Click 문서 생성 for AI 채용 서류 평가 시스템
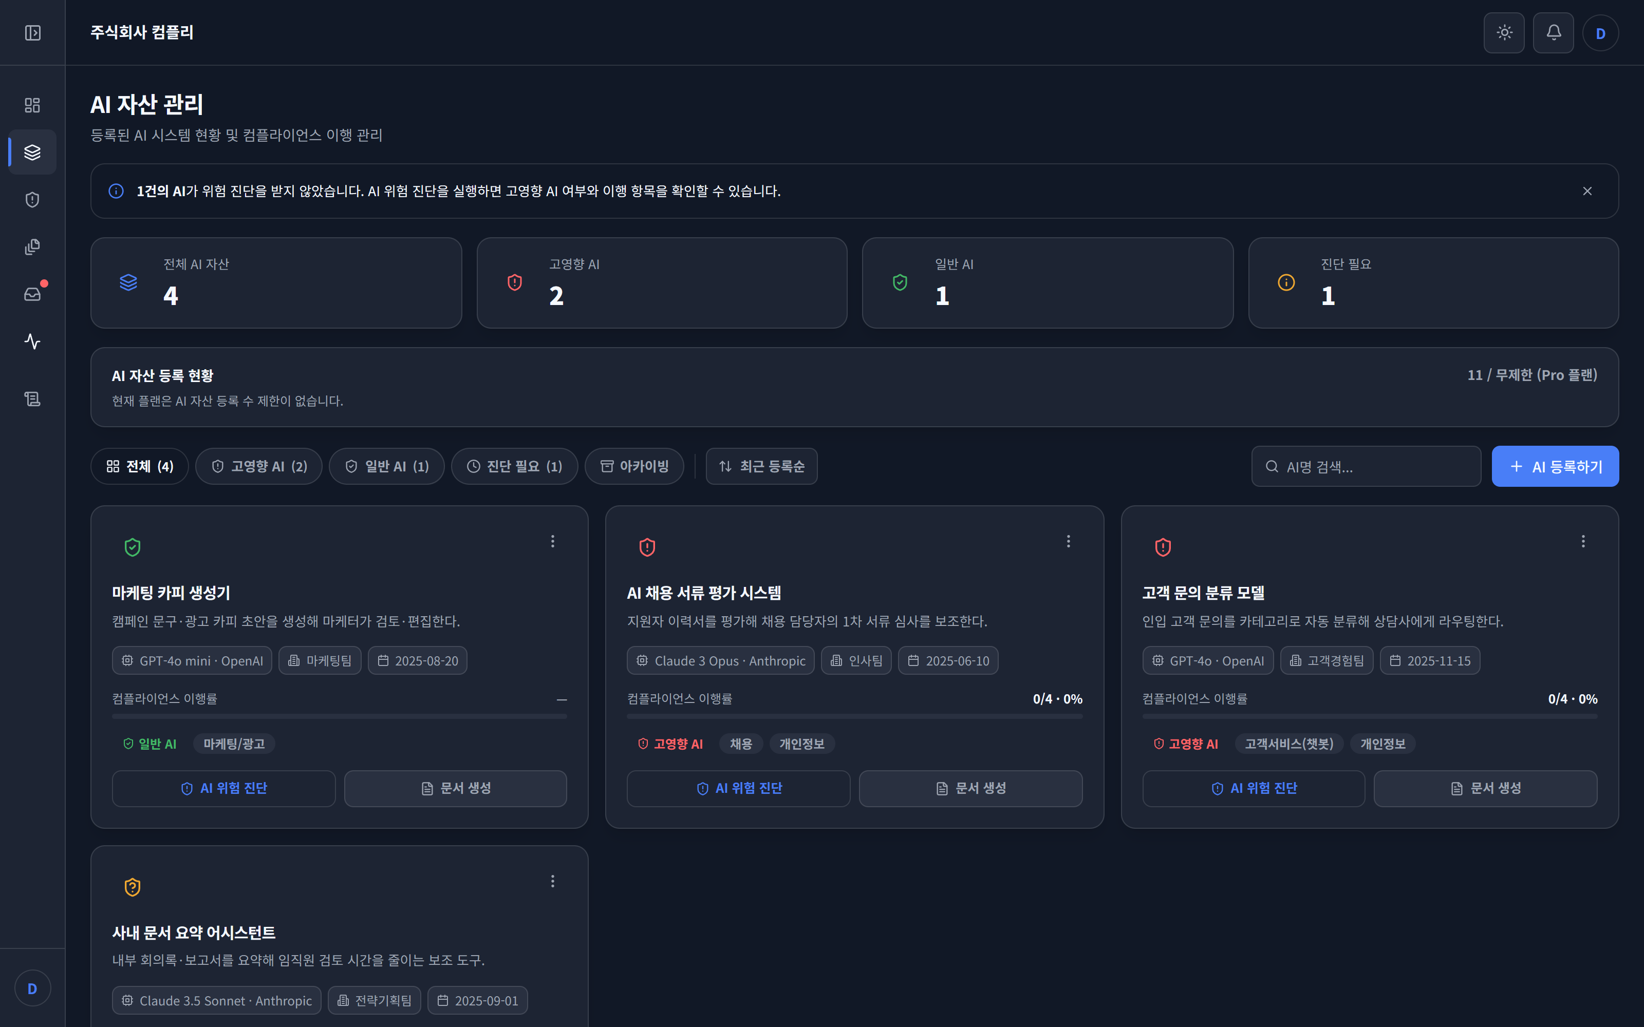1644x1027 pixels. 971,789
